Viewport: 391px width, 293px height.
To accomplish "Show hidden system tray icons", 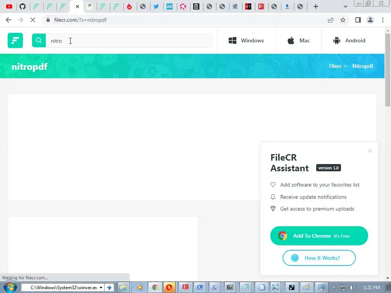I will pos(334,288).
